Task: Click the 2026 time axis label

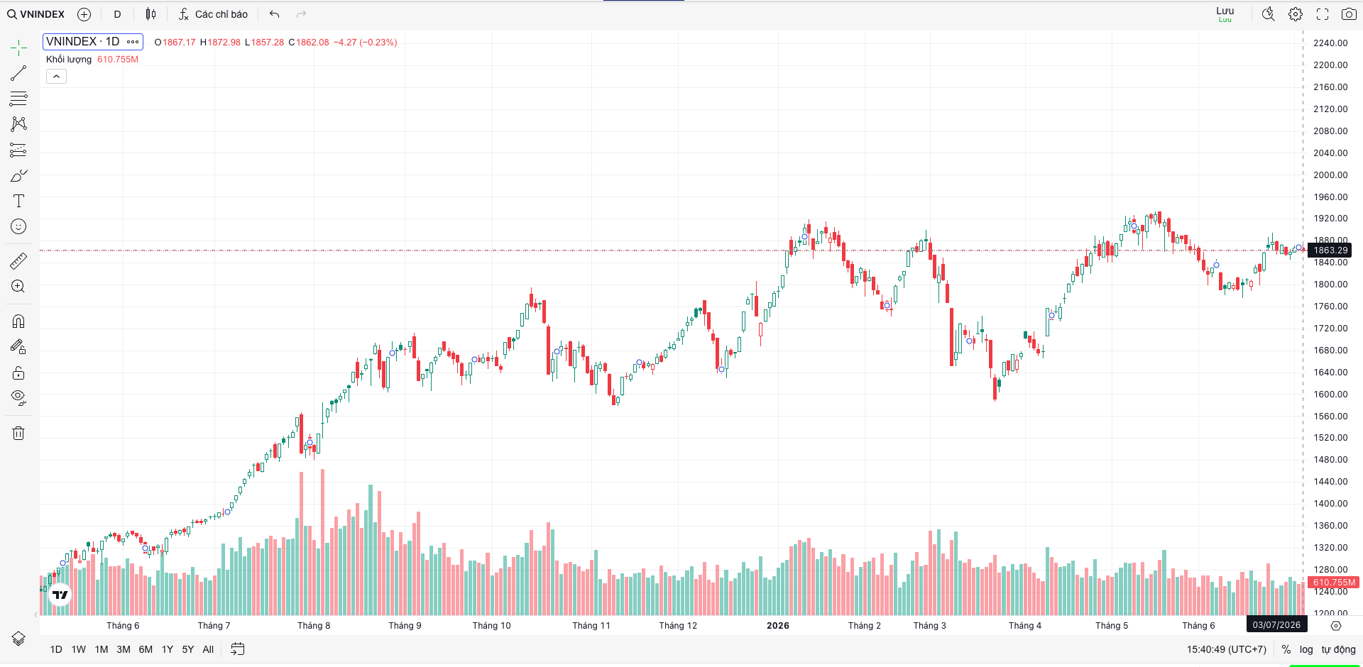Action: click(x=778, y=626)
